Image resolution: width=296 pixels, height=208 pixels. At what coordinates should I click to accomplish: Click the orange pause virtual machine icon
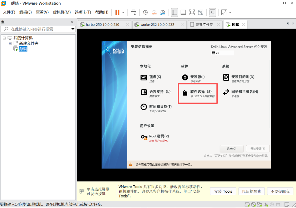(x=117, y=12)
